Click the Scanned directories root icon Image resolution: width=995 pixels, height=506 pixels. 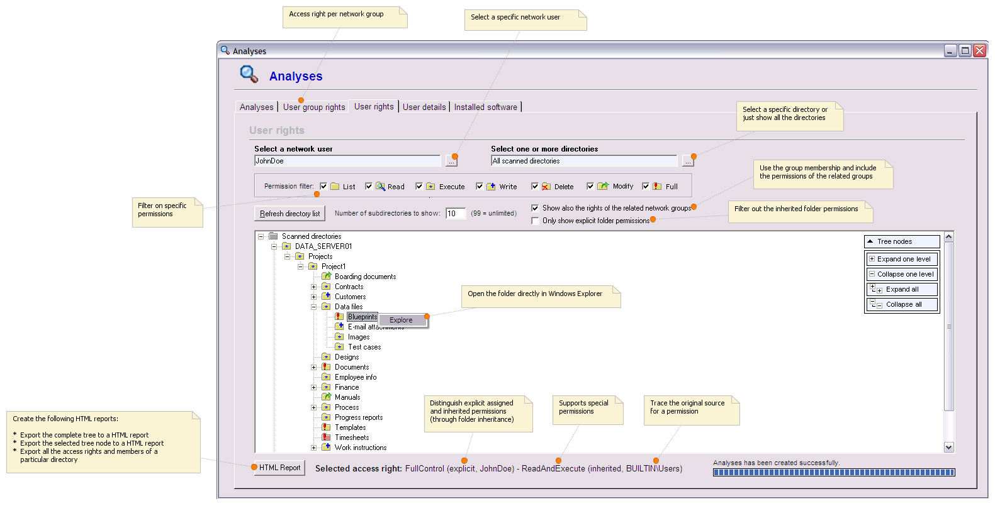[273, 236]
